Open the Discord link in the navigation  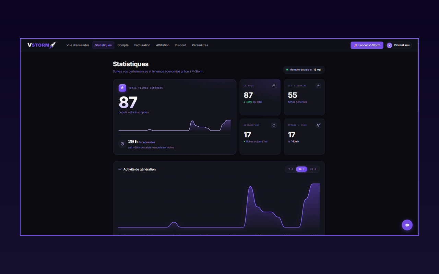pos(181,45)
